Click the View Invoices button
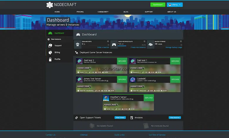The width and height of the screenshot is (229, 138). pyautogui.click(x=175, y=118)
